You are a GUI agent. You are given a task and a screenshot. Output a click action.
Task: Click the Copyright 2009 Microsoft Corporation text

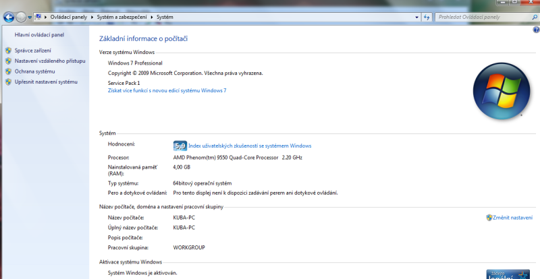pyautogui.click(x=185, y=73)
